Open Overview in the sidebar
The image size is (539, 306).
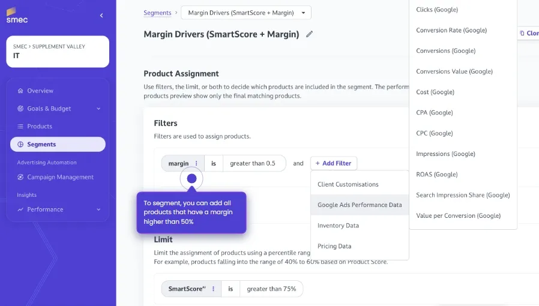click(58, 91)
